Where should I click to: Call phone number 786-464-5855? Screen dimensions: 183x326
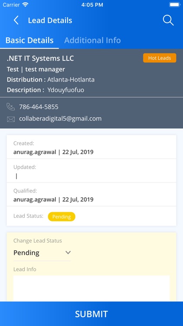coord(39,107)
